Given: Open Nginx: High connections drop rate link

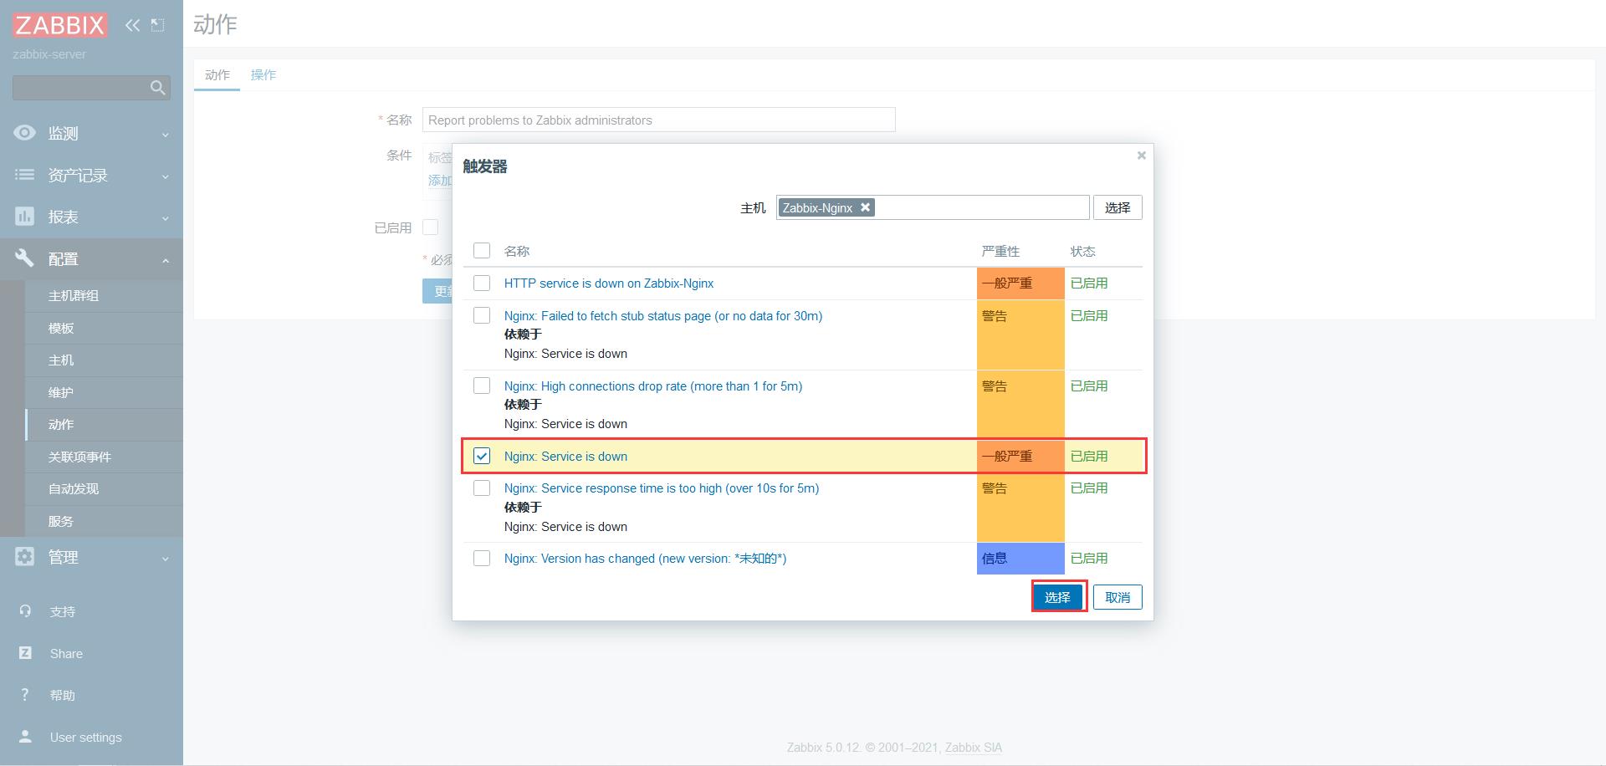Looking at the screenshot, I should click(x=653, y=386).
